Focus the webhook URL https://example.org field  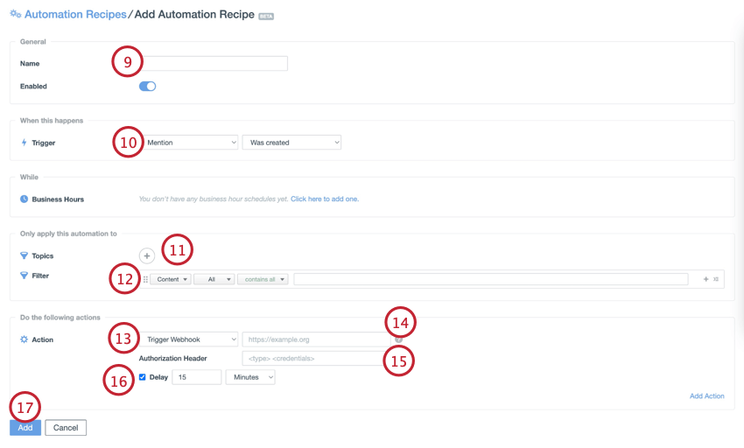point(317,339)
